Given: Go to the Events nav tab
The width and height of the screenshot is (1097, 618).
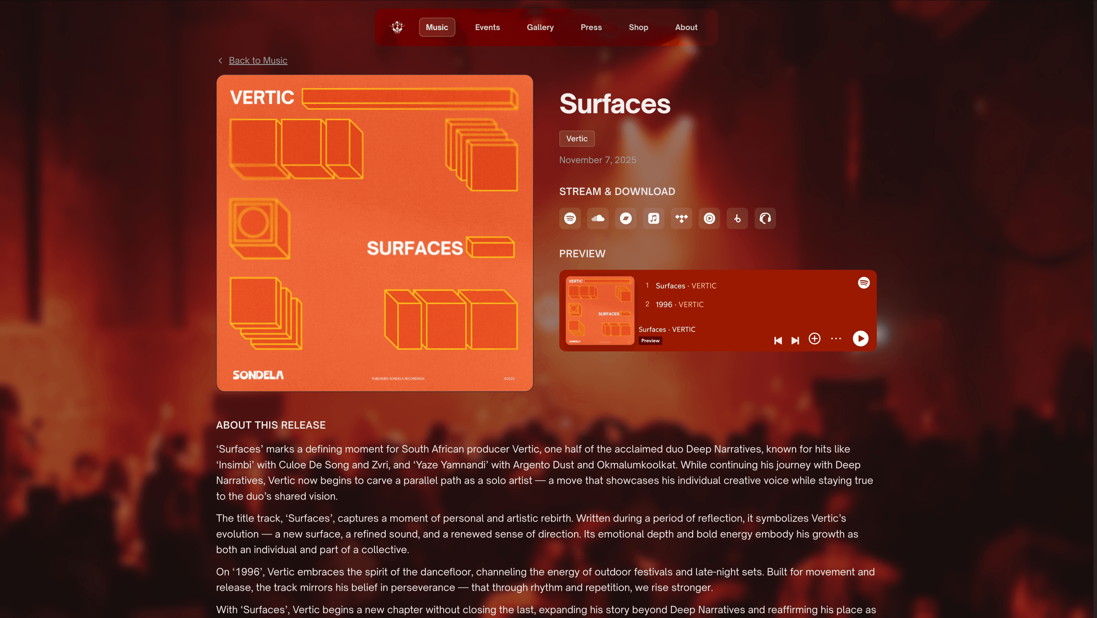Looking at the screenshot, I should coord(488,27).
